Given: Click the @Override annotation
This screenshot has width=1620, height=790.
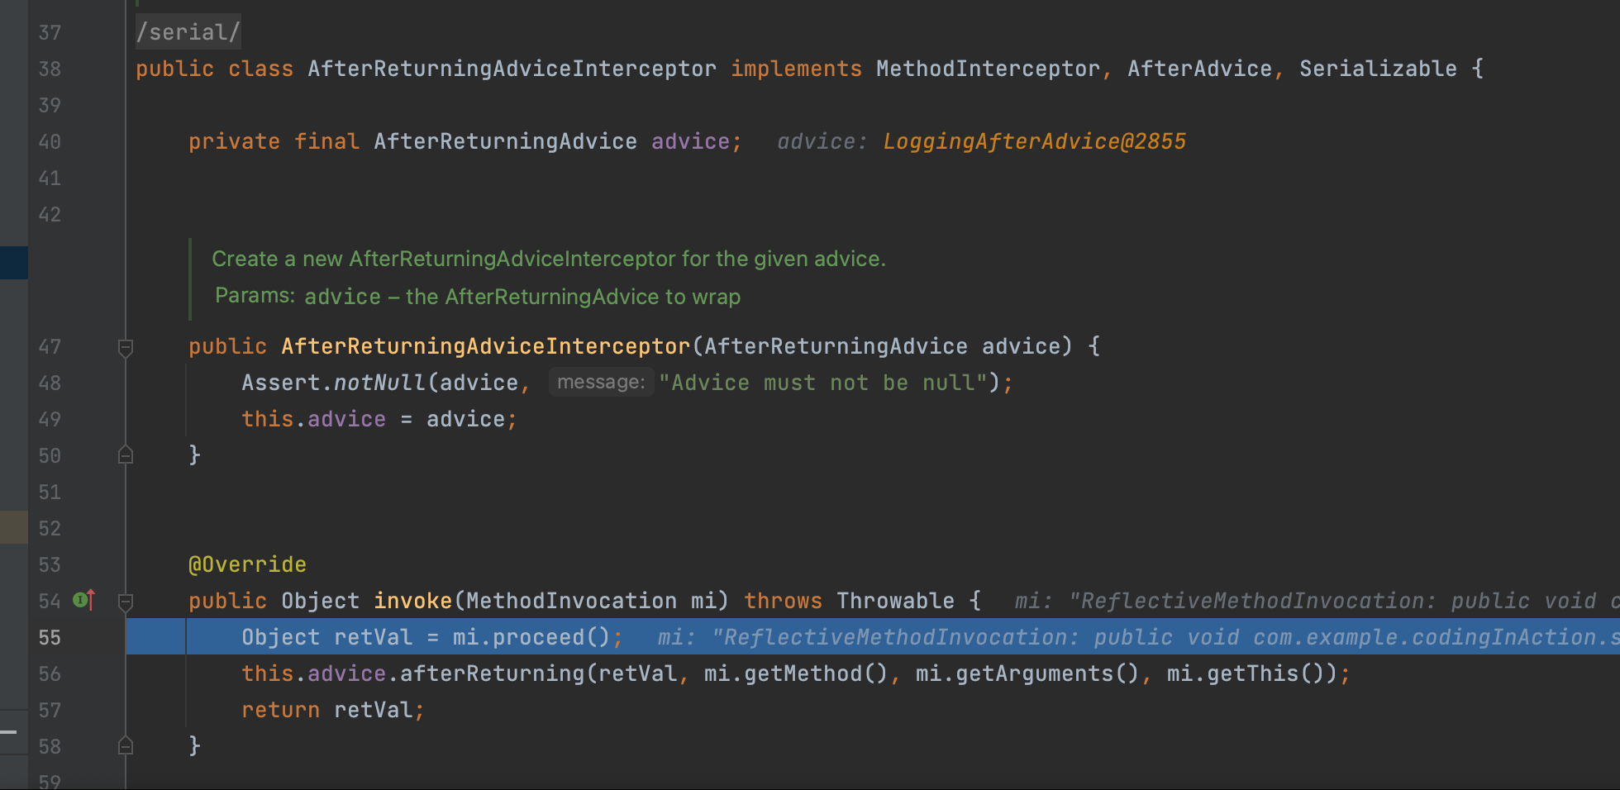Looking at the screenshot, I should pos(247,564).
